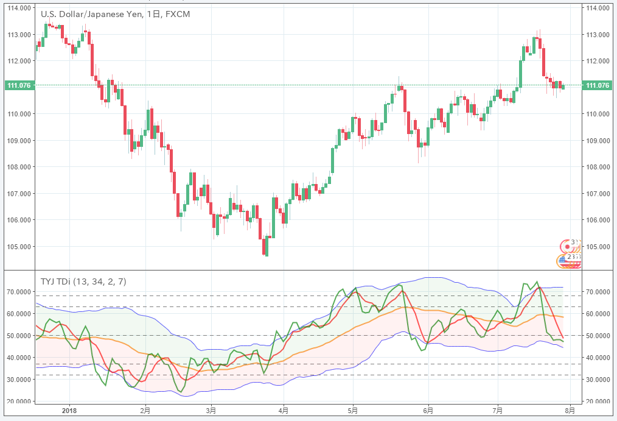Click the 6月 label on the date axis

tap(428, 411)
